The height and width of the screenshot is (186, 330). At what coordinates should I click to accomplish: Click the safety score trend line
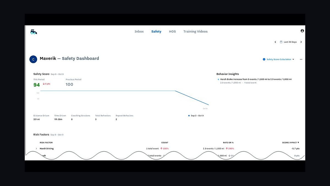124,91
